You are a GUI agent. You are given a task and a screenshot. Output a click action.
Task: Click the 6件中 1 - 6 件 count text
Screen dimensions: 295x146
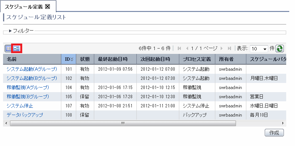pos(155,49)
